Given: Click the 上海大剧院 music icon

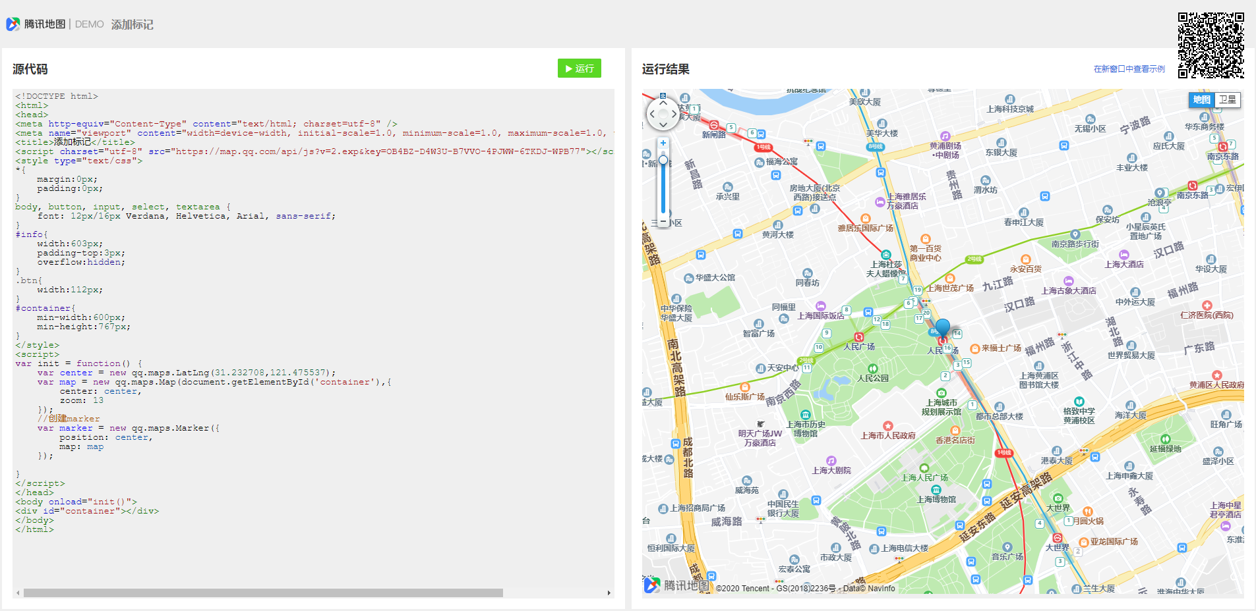Looking at the screenshot, I should [x=831, y=461].
